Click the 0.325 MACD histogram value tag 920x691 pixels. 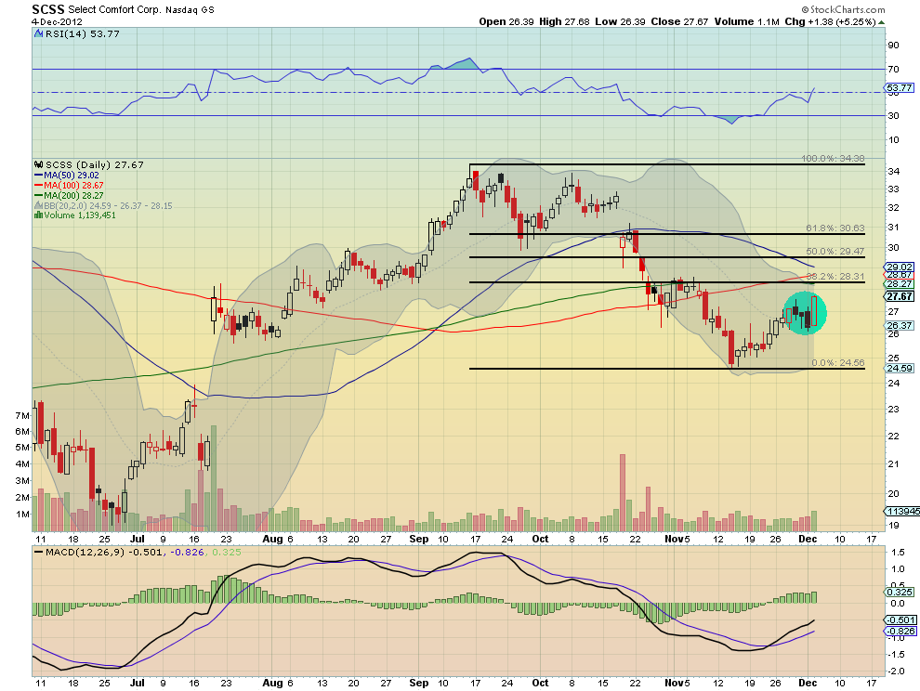[x=900, y=592]
